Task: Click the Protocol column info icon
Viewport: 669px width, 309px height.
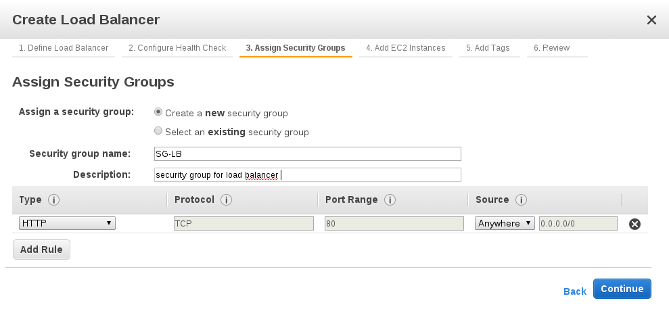Action: 227,200
